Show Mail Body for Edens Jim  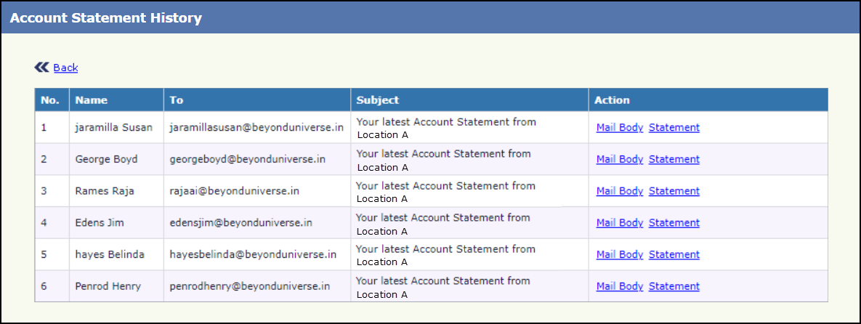619,223
